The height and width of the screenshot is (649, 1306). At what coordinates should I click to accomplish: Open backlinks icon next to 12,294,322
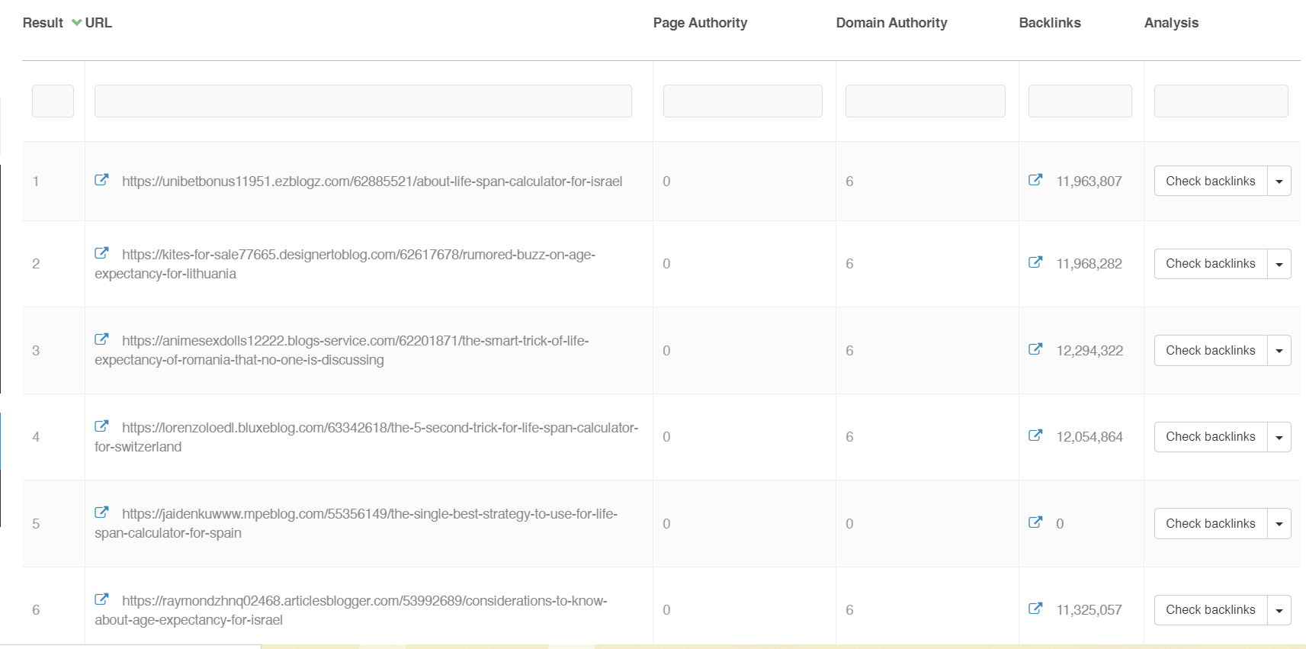(1035, 349)
